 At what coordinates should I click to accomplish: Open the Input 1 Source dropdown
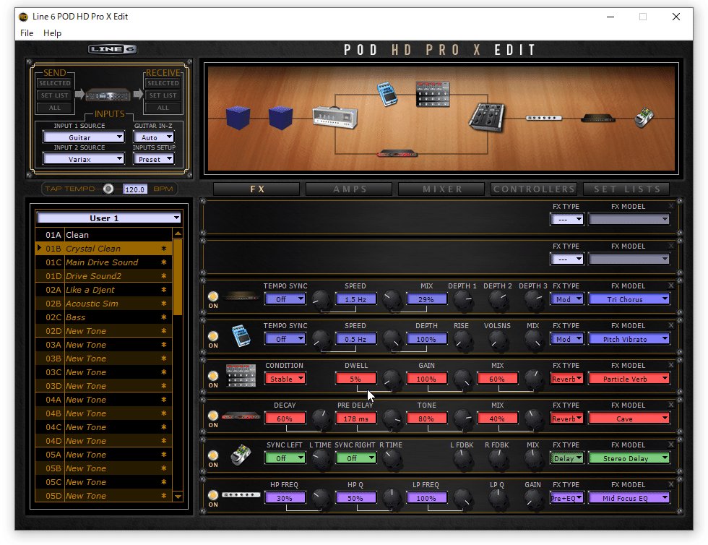[84, 137]
